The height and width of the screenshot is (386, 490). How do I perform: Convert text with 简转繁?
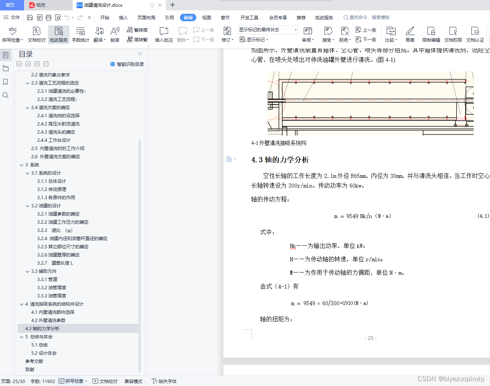click(x=137, y=39)
